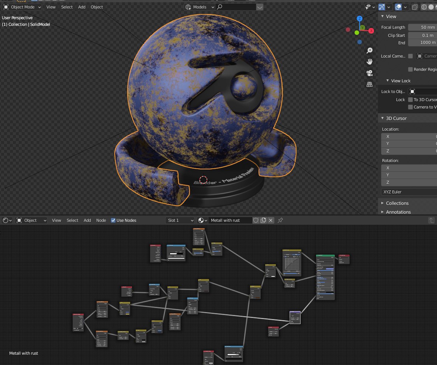Open the node editor type selector
Image resolution: width=437 pixels, height=365 pixels.
tap(7, 220)
